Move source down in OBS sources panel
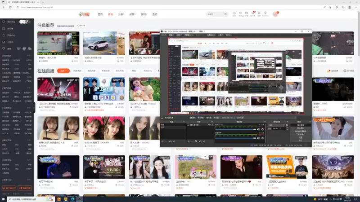 (204, 141)
